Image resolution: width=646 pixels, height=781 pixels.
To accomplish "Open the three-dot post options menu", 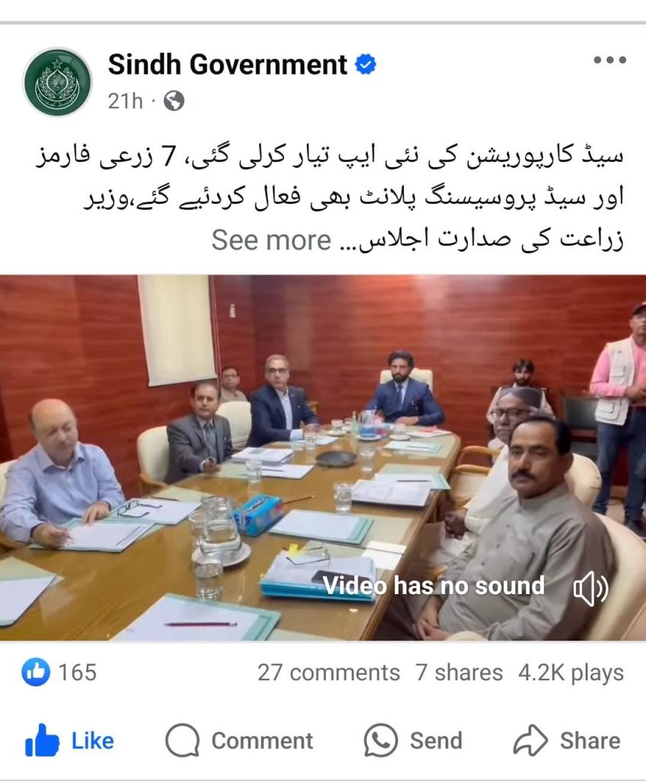I will point(609,59).
